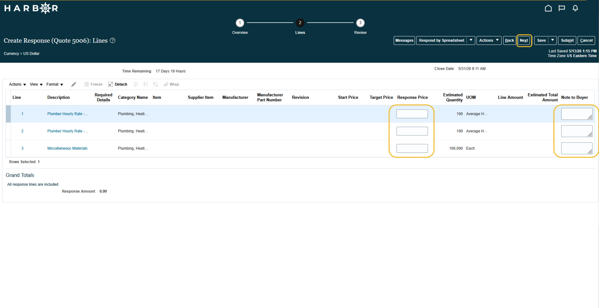599x308 pixels.
Task: Click the Category Name column header
Action: pos(133,97)
